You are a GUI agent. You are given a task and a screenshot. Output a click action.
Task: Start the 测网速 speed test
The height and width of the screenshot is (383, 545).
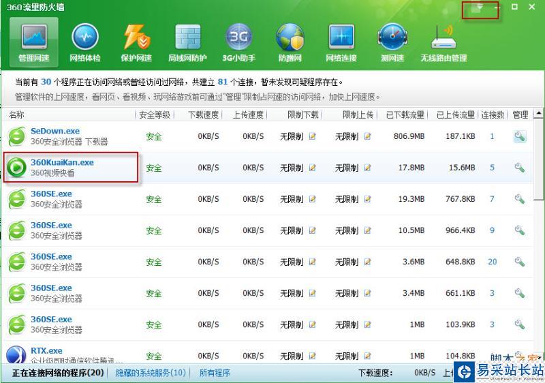pos(392,42)
